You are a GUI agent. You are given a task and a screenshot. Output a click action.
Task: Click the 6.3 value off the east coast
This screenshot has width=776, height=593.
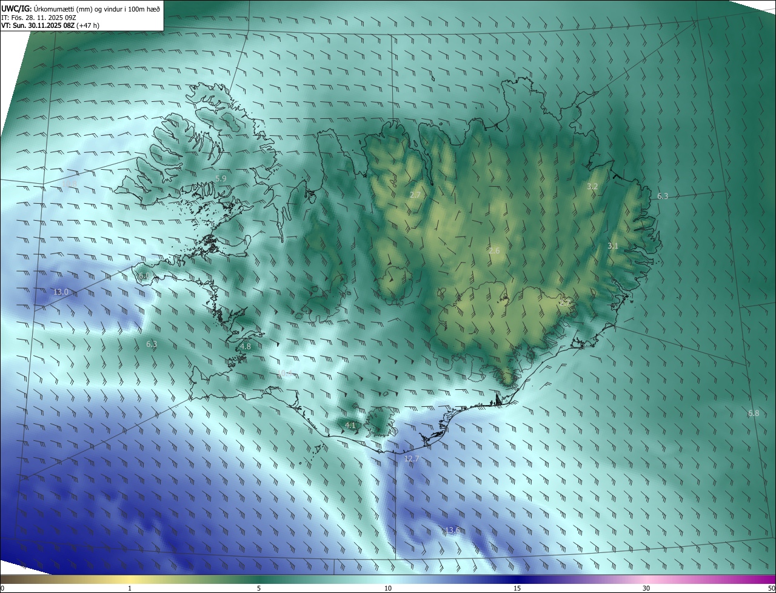[x=663, y=196]
